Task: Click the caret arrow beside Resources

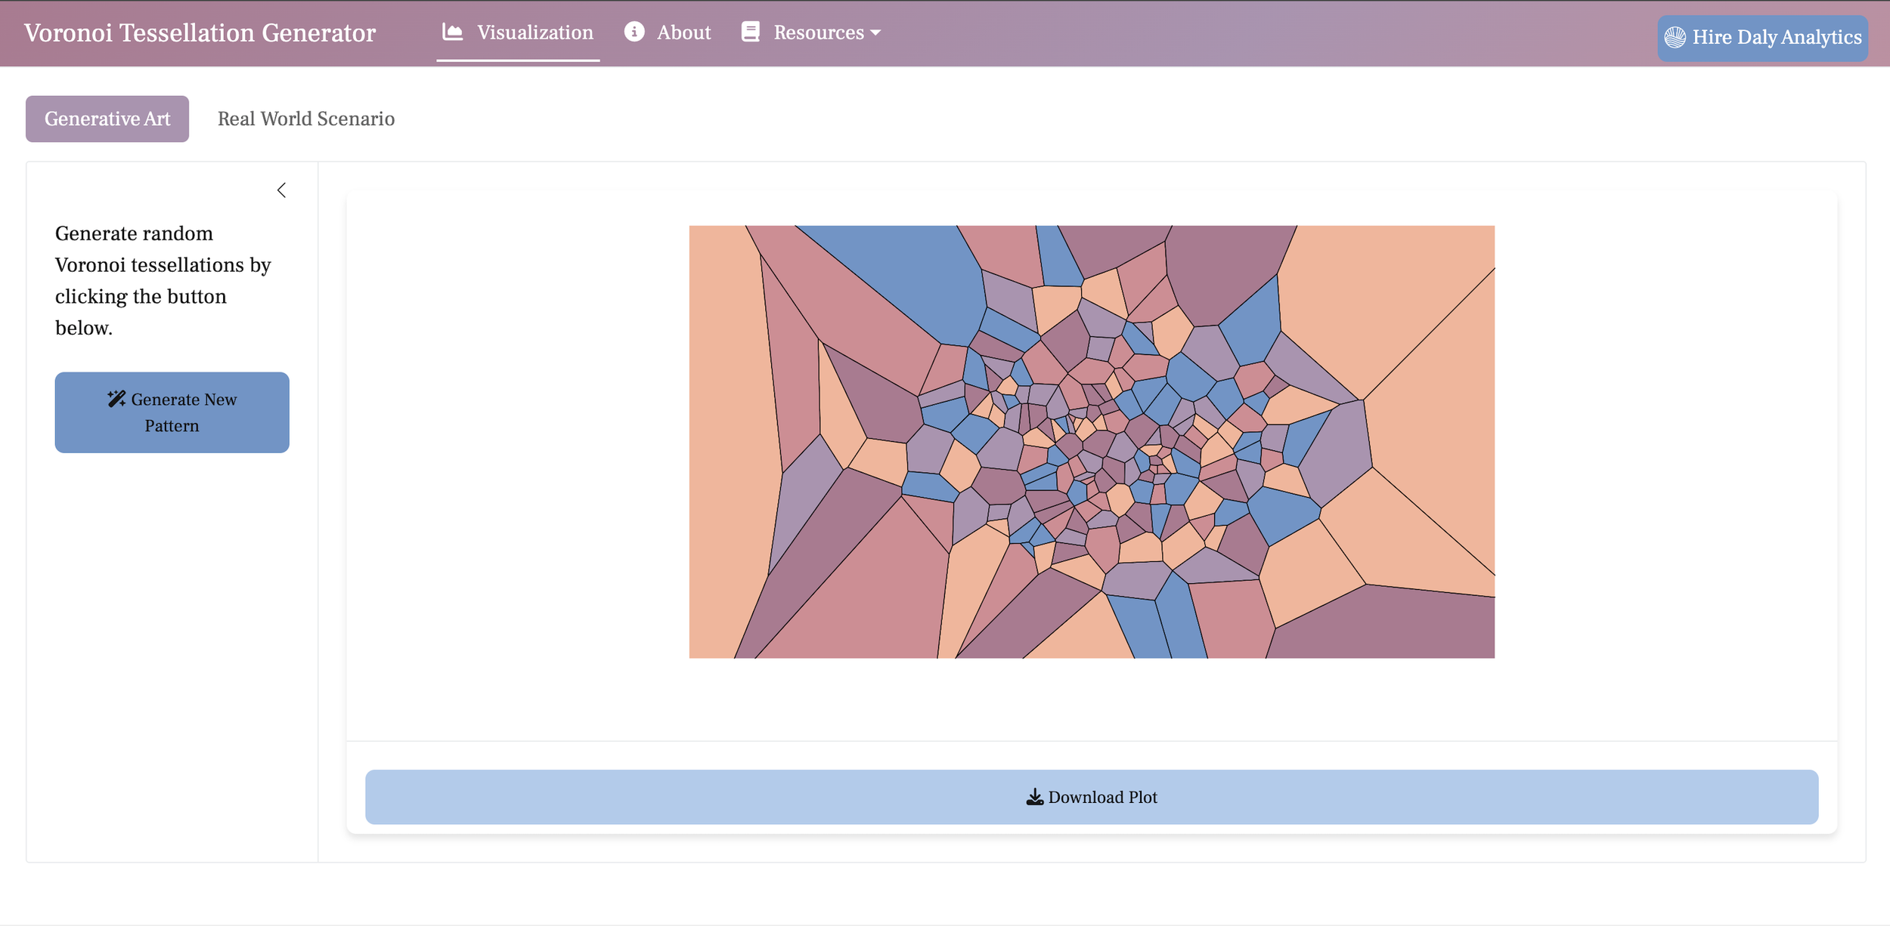Action: tap(875, 33)
